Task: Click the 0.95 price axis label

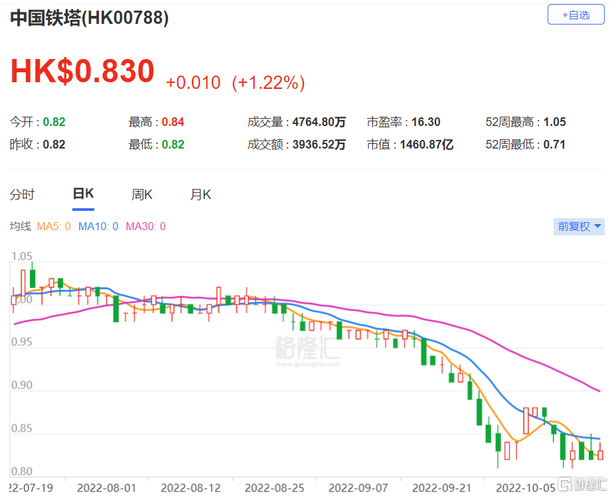Action: (21, 342)
